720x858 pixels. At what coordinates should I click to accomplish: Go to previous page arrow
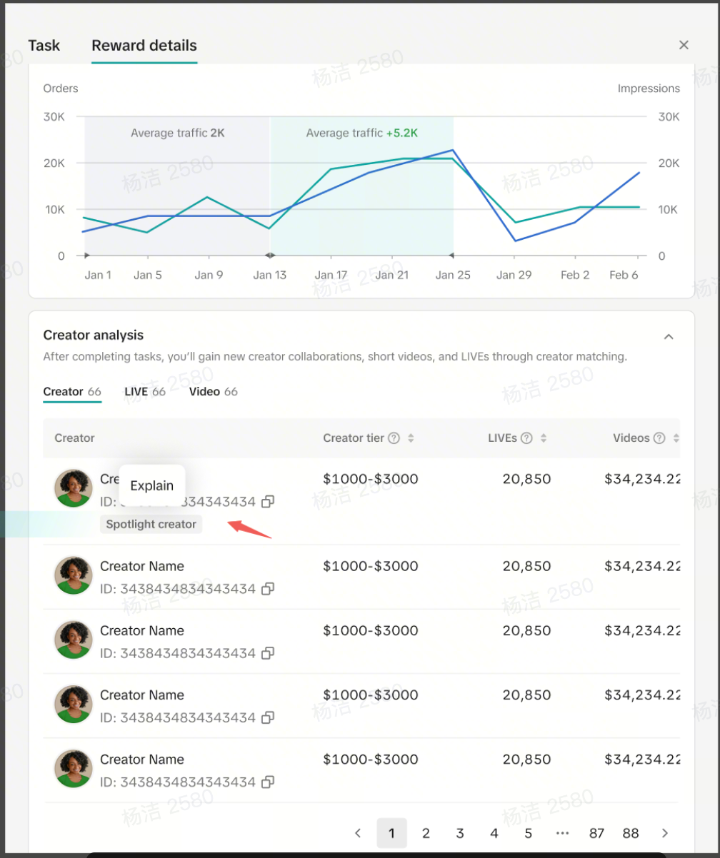pos(359,833)
